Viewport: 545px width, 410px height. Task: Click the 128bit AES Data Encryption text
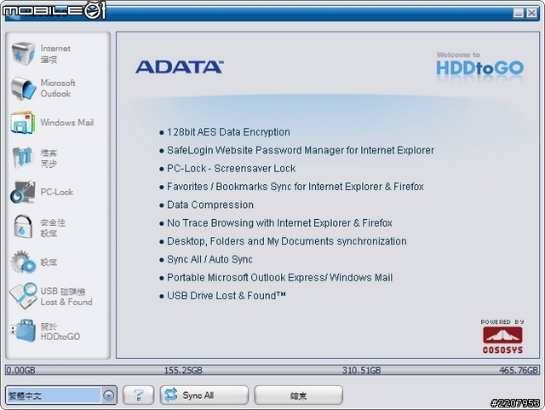pyautogui.click(x=228, y=132)
